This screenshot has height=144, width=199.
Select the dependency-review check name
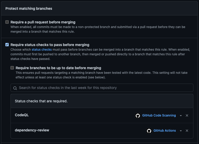32,130
